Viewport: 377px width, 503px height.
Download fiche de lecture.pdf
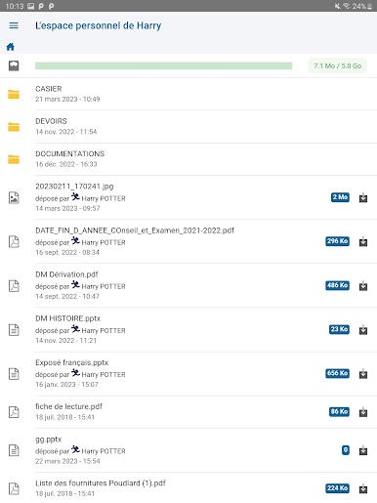coord(363,412)
